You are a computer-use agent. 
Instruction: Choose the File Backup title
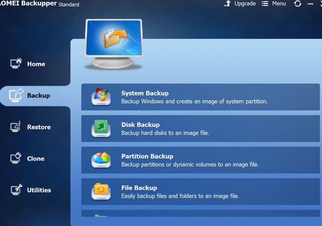click(x=139, y=188)
